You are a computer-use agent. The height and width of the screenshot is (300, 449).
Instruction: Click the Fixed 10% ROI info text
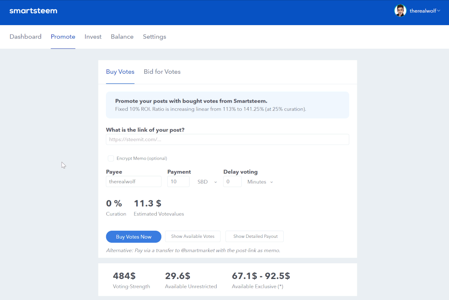[211, 109]
